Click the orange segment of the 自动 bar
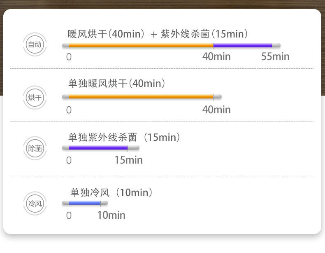The height and width of the screenshot is (253, 325). point(141,45)
